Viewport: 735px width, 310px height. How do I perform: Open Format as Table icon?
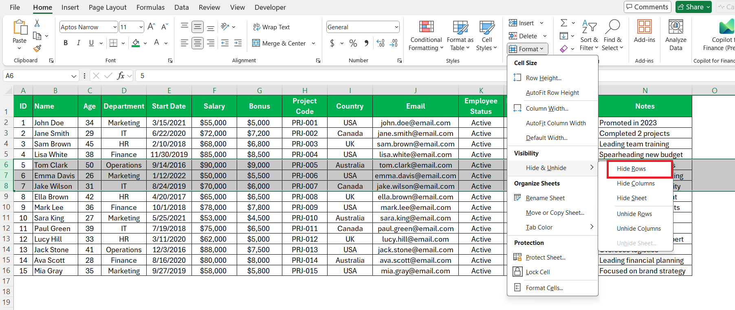pos(460,27)
